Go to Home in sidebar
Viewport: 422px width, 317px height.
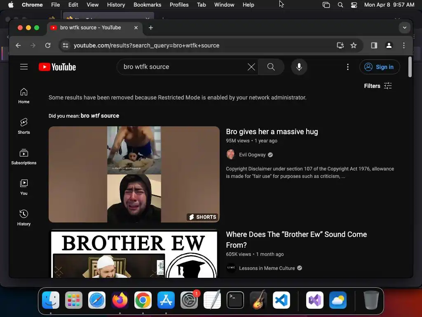pyautogui.click(x=23, y=96)
